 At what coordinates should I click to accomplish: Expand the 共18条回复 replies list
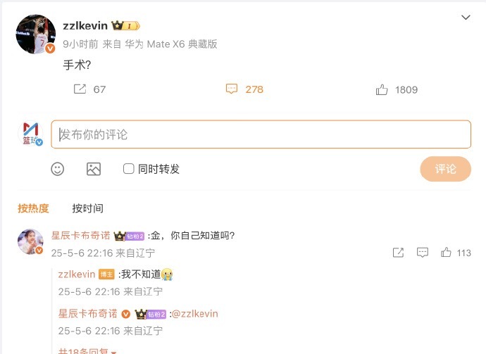point(87,351)
